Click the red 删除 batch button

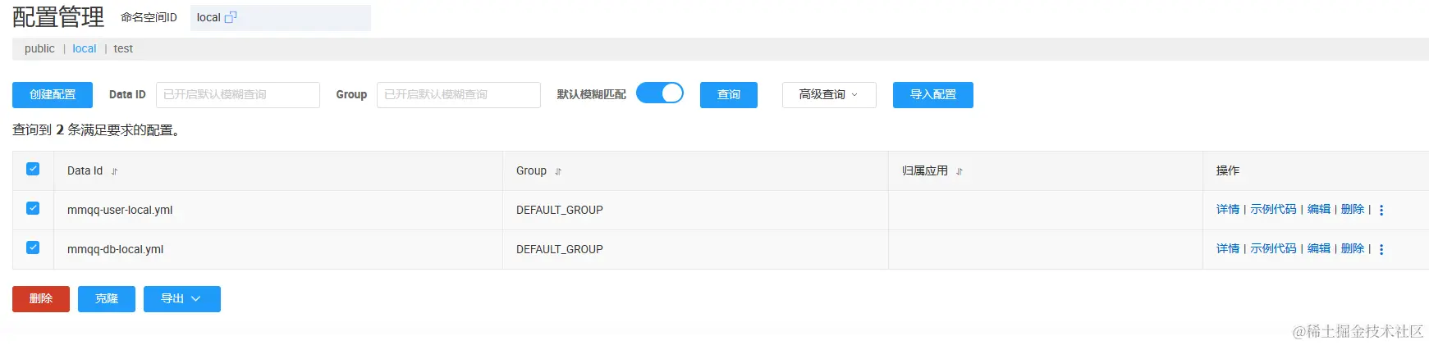click(x=41, y=299)
